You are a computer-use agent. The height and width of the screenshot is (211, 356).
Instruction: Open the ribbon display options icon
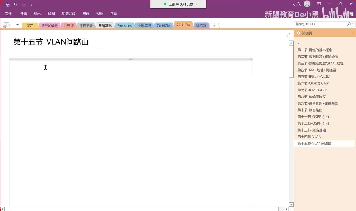point(319,4)
